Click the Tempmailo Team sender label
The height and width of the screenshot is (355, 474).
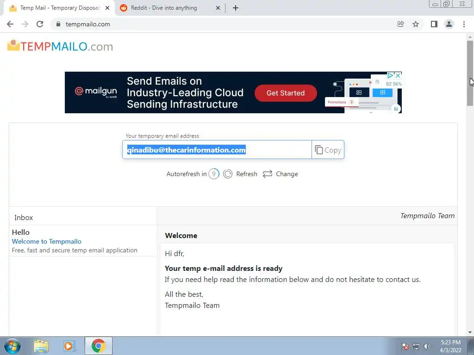pyautogui.click(x=427, y=216)
